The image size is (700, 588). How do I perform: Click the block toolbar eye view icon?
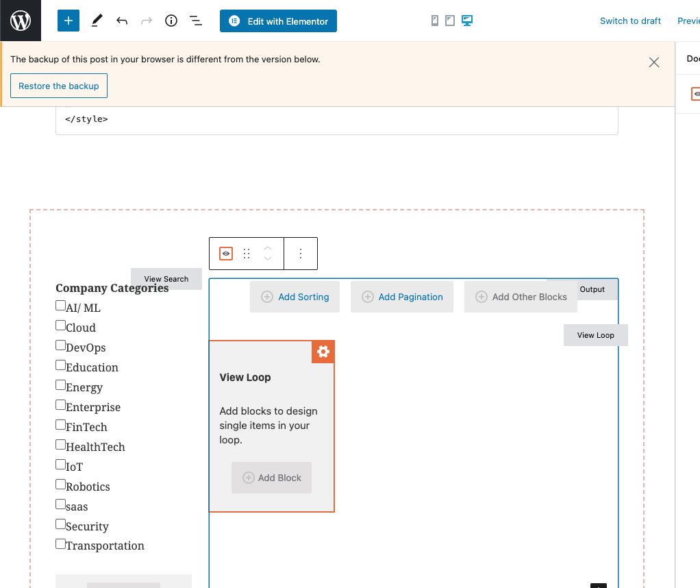[x=226, y=254]
